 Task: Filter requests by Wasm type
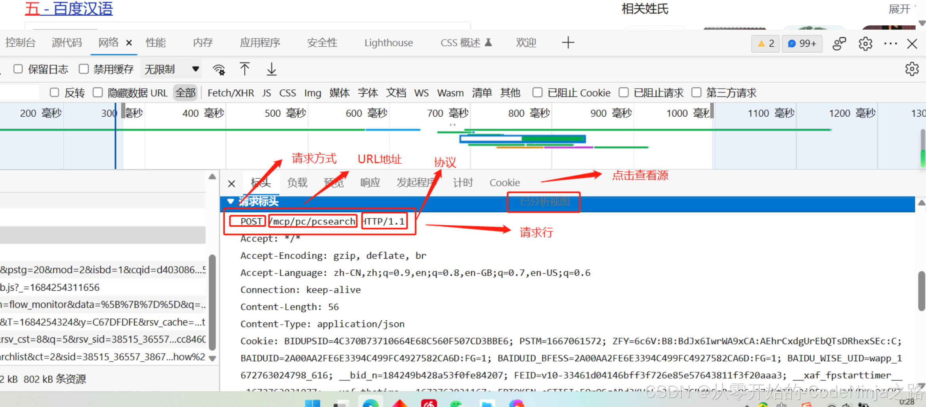point(451,93)
